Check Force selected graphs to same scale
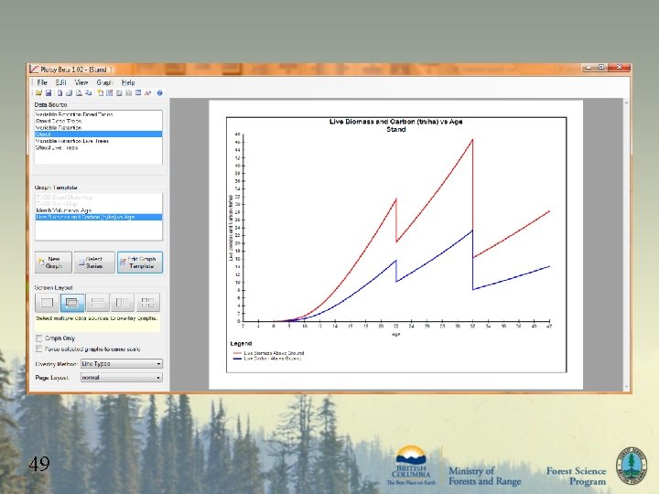Image resolution: width=659 pixels, height=494 pixels. 39,349
